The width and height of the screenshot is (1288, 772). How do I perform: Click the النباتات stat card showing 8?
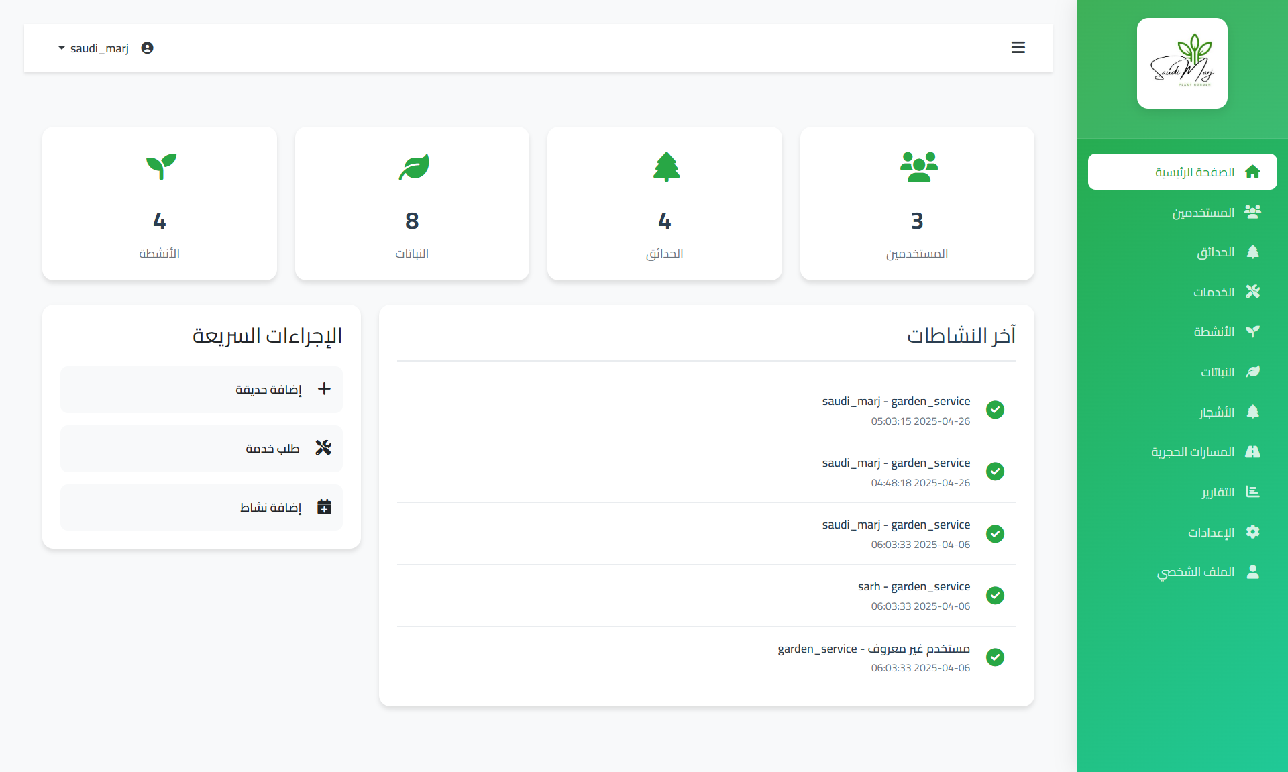[x=412, y=203]
